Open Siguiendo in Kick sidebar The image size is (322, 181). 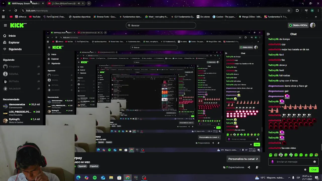point(15,49)
